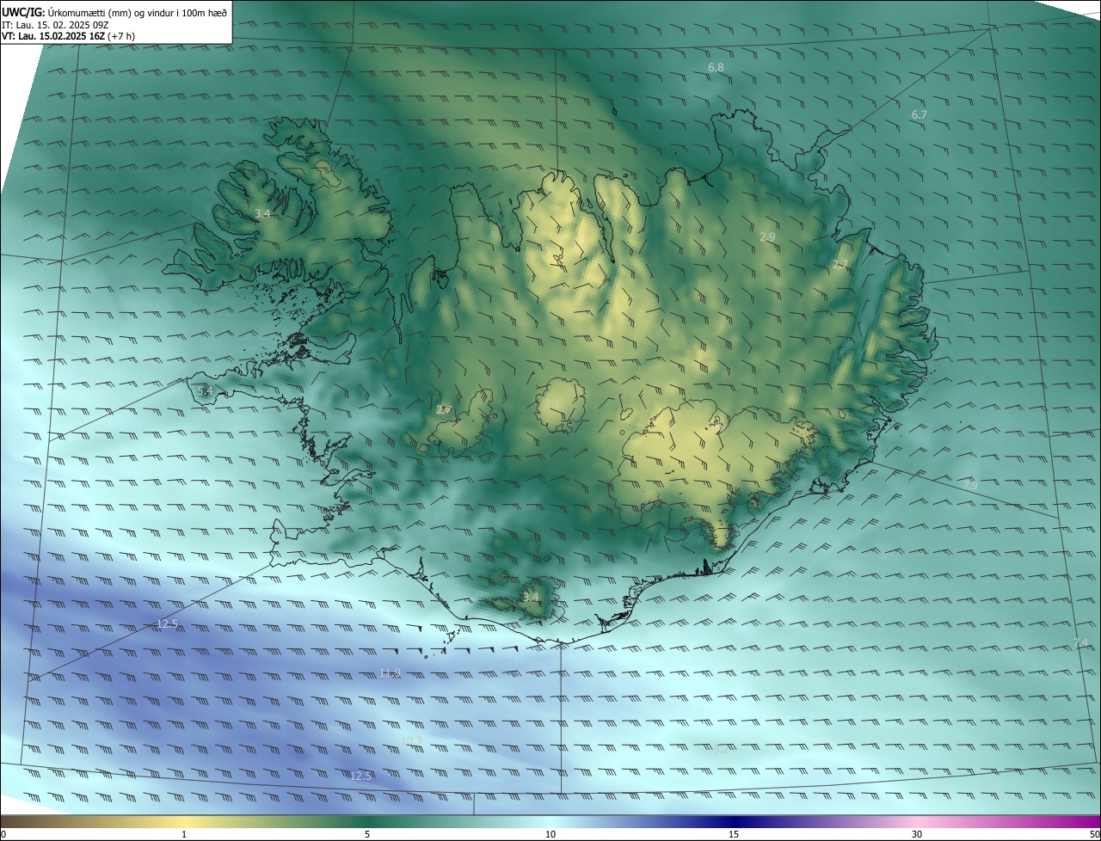
Task: Click the color scale tick label 50
Action: point(1094,834)
